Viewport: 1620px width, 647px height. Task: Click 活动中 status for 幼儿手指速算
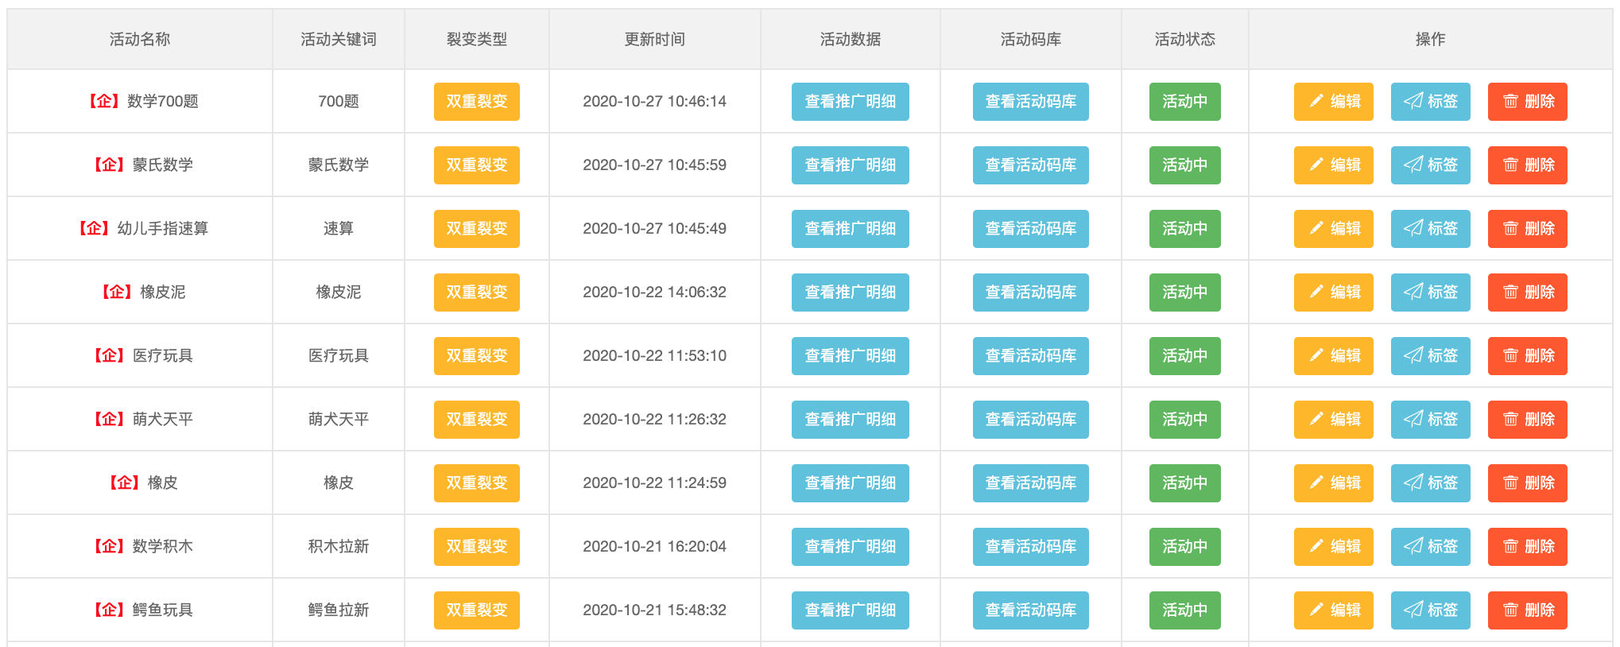point(1184,229)
